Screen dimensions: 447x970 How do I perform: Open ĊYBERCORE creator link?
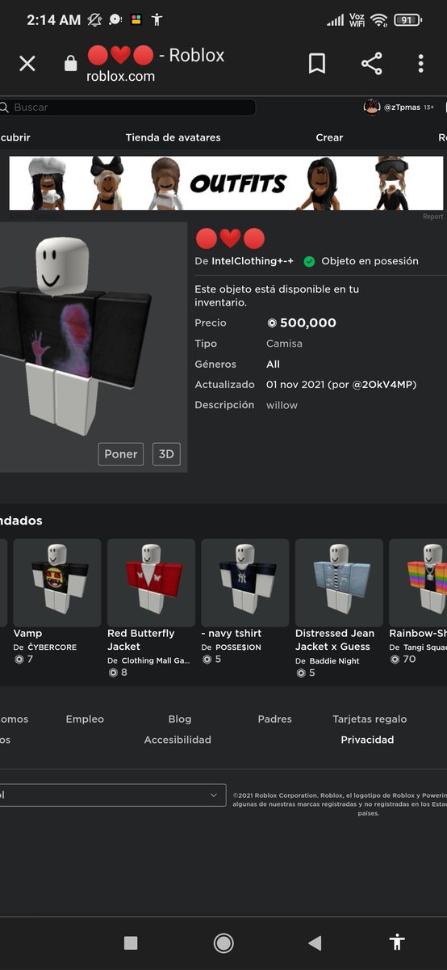point(52,647)
